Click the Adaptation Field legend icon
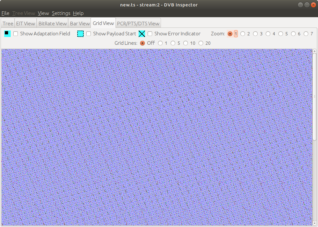The height and width of the screenshot is (227, 318). click(7, 33)
